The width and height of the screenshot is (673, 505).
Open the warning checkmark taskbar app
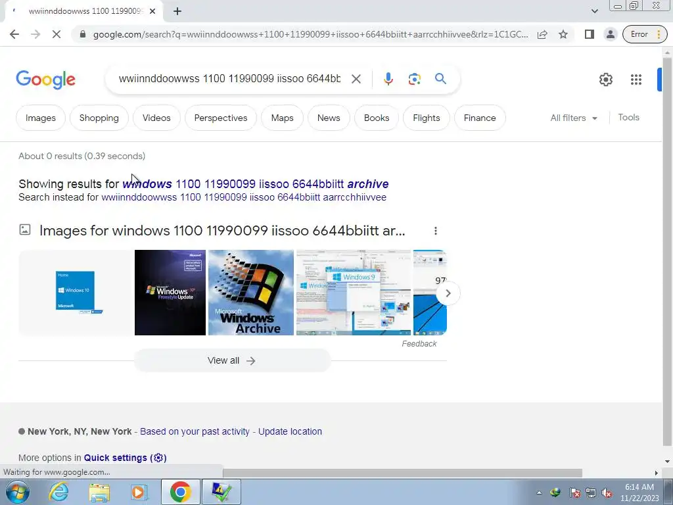pyautogui.click(x=221, y=492)
